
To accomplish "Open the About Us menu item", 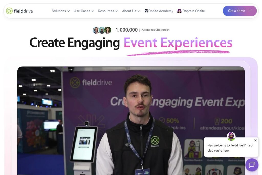I will coord(129,11).
